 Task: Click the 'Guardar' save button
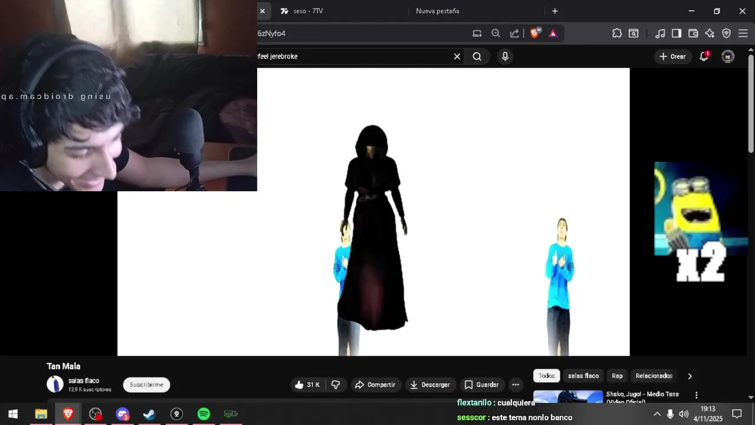(x=482, y=385)
